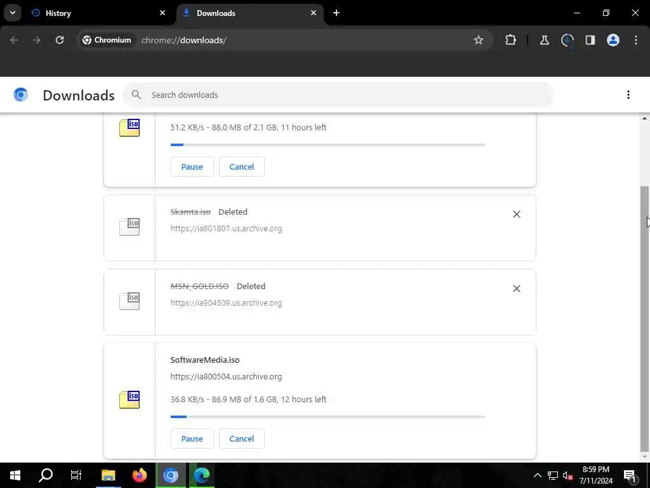Switch to the History tab

[x=98, y=13]
